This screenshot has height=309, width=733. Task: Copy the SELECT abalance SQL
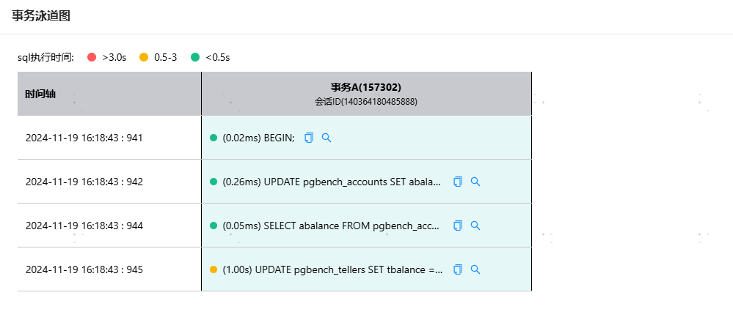[x=458, y=226]
